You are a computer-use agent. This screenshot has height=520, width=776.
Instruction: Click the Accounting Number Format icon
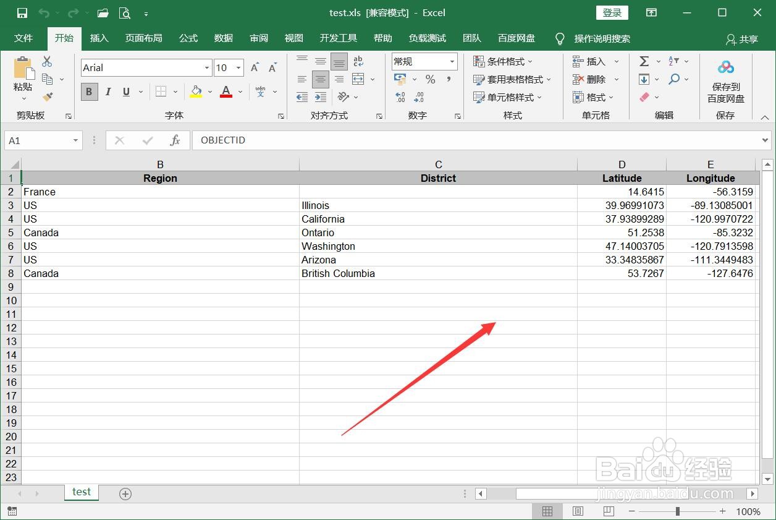(400, 79)
